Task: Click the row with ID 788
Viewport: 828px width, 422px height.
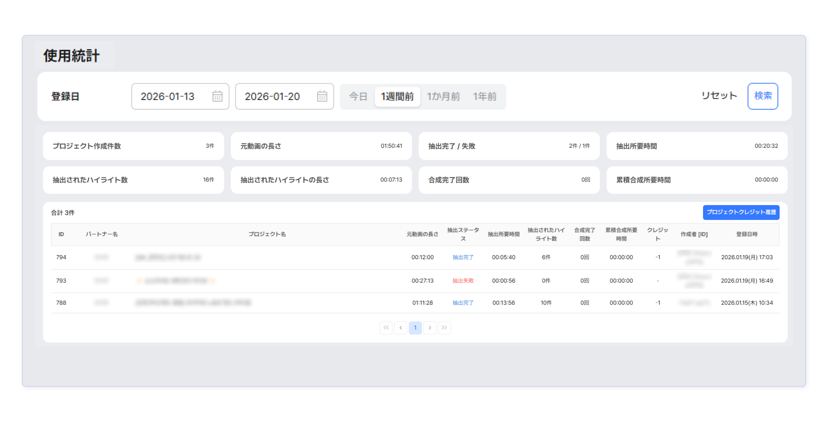Action: click(61, 303)
